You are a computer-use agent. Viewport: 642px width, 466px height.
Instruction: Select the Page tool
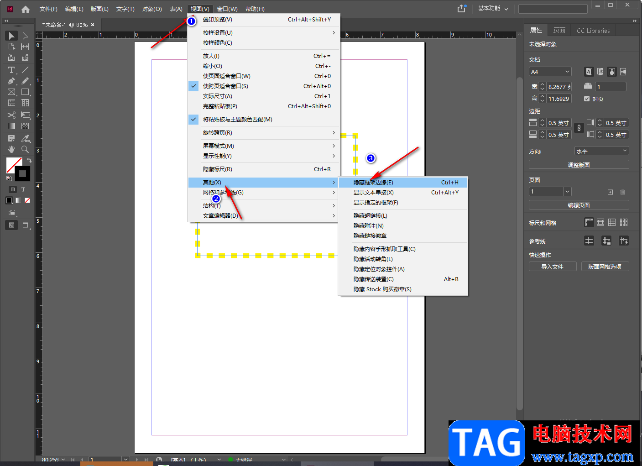point(11,47)
